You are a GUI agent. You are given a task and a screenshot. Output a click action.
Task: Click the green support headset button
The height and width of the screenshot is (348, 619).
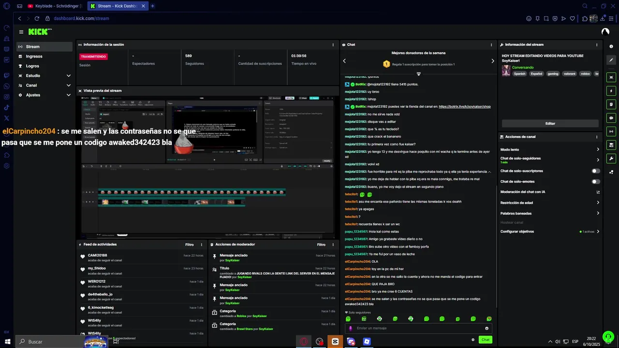[608, 336]
